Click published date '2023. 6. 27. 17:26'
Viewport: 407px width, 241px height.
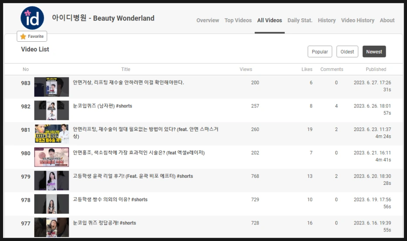(x=372, y=83)
